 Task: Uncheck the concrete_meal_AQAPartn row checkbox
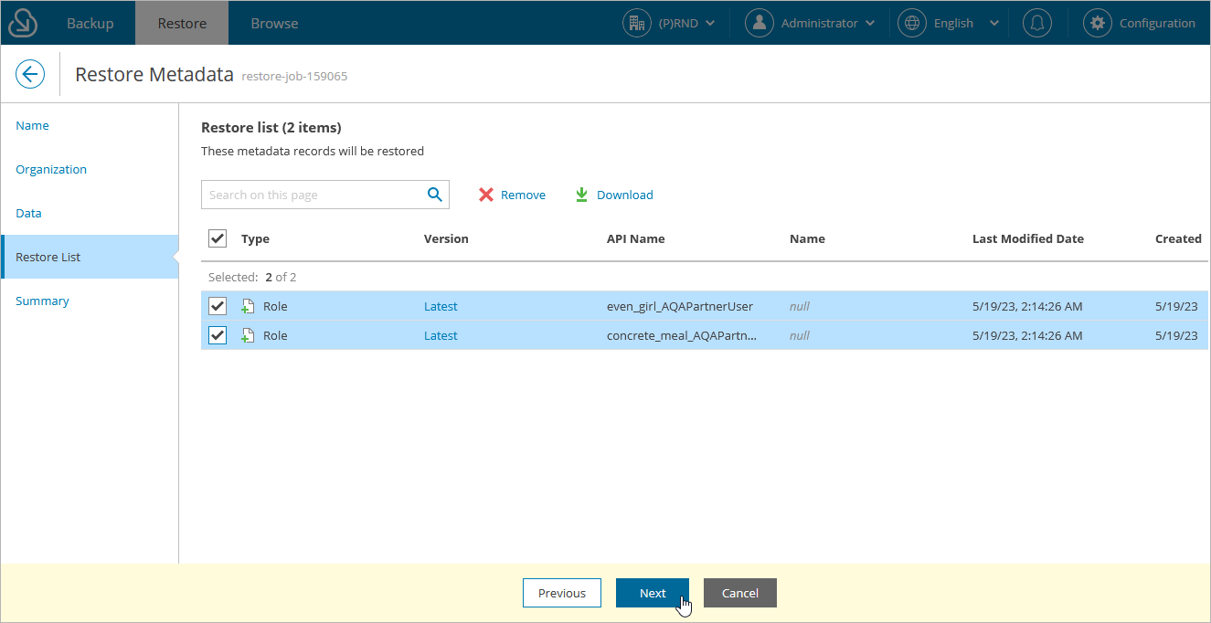pos(218,335)
